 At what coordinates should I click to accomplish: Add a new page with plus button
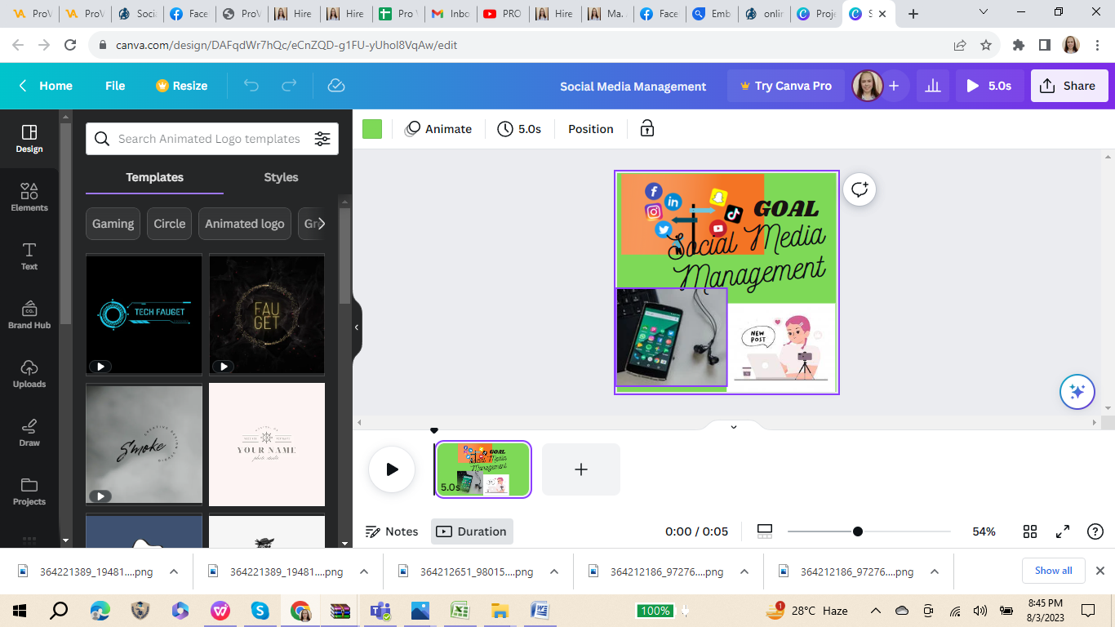click(x=581, y=469)
